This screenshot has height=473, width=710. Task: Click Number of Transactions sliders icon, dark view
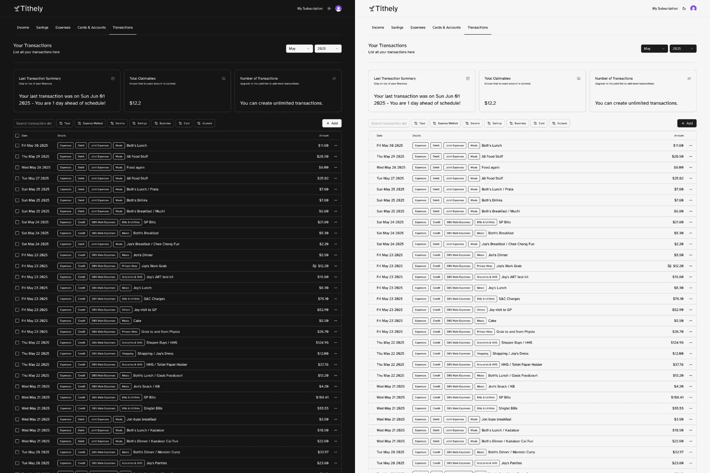point(334,78)
